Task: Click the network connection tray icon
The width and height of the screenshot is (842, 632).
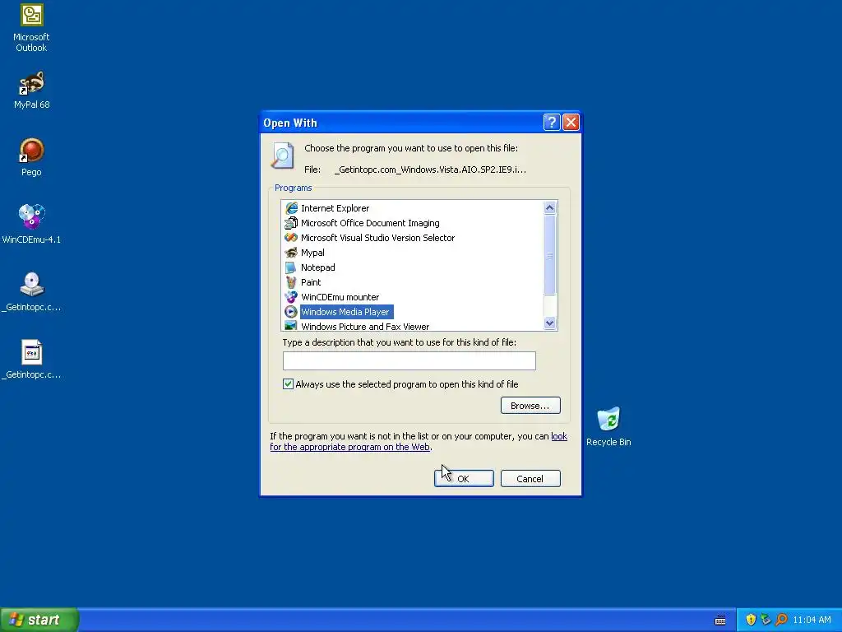Action: point(766,620)
